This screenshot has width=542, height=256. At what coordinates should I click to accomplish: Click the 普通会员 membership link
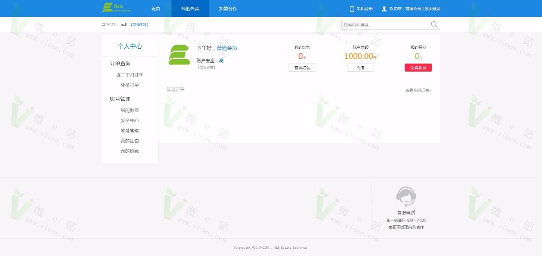click(x=227, y=48)
